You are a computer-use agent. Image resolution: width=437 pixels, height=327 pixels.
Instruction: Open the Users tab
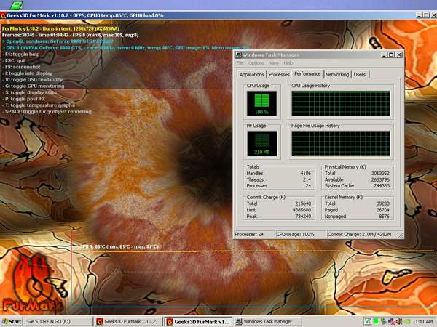coord(360,75)
